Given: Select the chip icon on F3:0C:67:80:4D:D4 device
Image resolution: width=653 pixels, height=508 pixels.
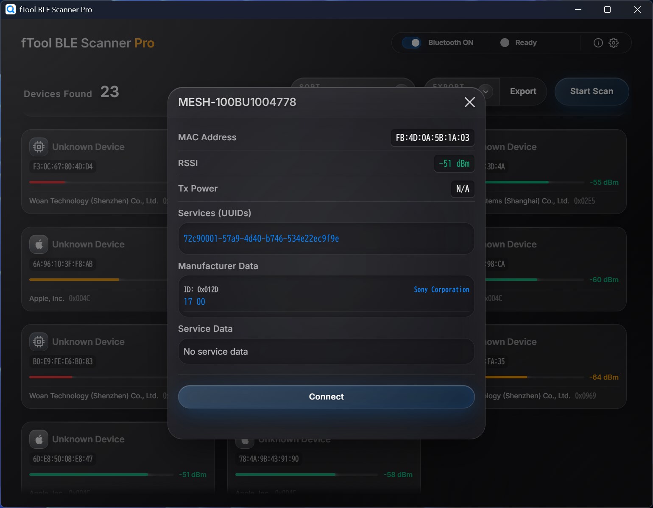Looking at the screenshot, I should coord(39,146).
